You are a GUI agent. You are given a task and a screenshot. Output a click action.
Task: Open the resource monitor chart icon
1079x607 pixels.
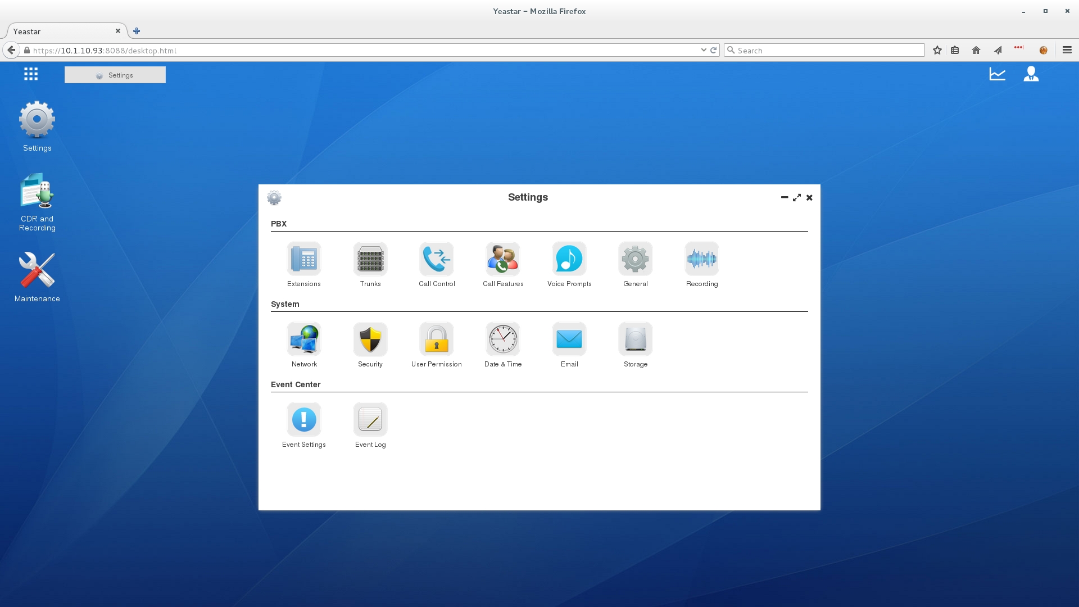coord(998,74)
